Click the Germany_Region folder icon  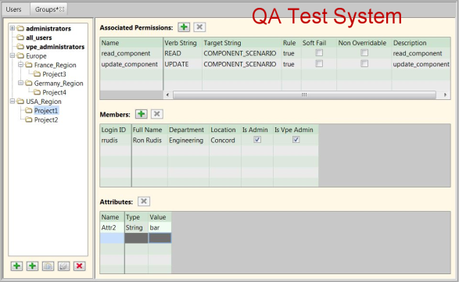point(28,83)
